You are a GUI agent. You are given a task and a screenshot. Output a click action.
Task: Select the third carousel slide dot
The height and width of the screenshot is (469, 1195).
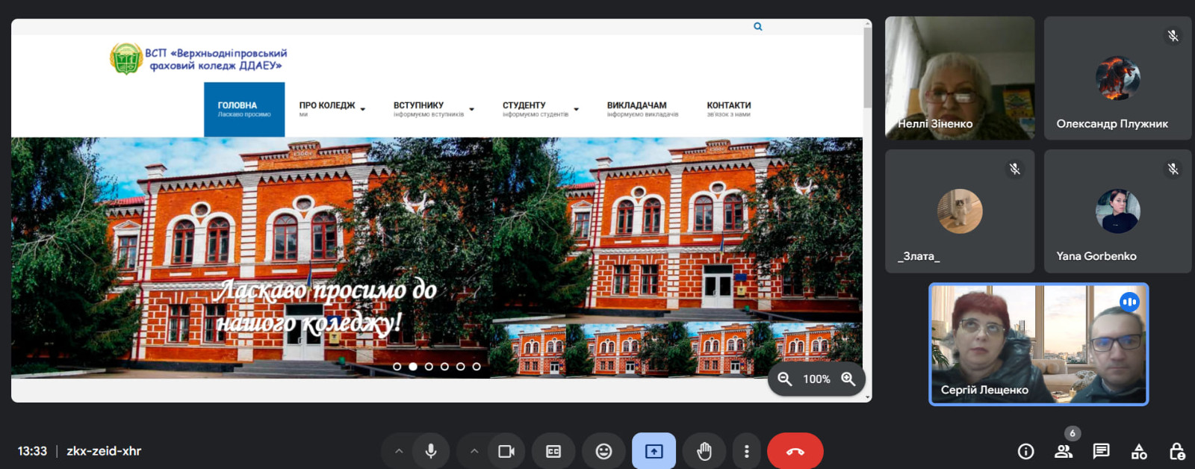tap(429, 367)
